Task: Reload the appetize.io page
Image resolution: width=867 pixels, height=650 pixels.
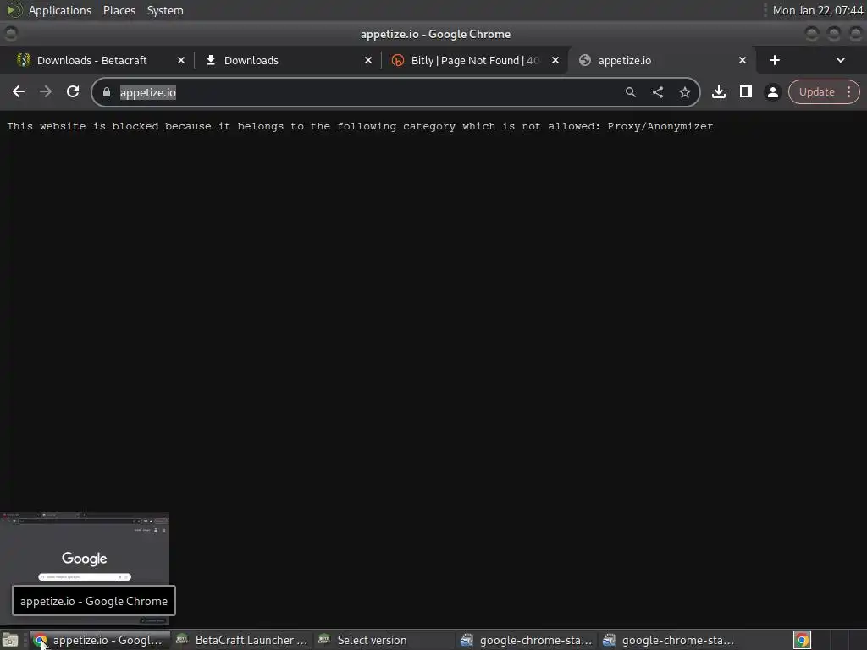Action: coord(73,91)
